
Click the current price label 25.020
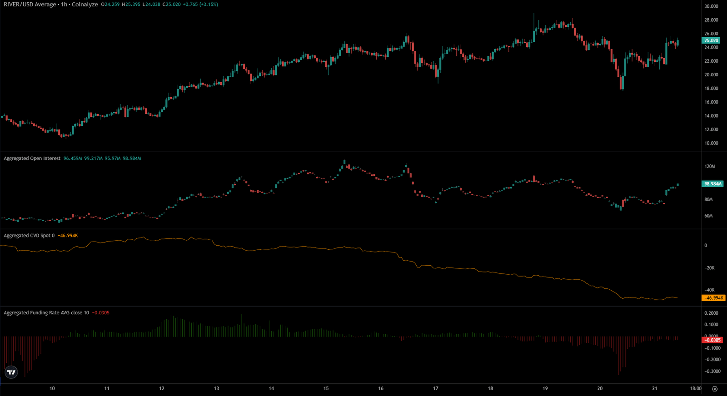point(711,40)
